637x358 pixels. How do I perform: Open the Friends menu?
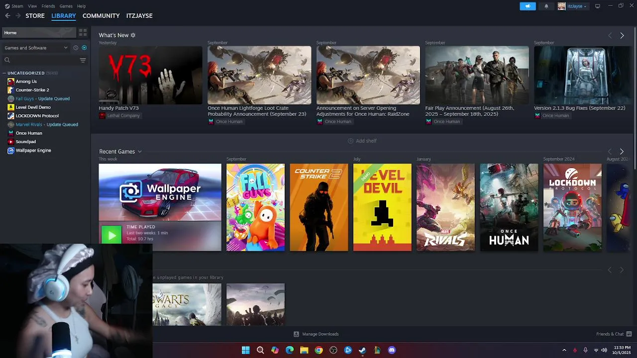tap(48, 6)
